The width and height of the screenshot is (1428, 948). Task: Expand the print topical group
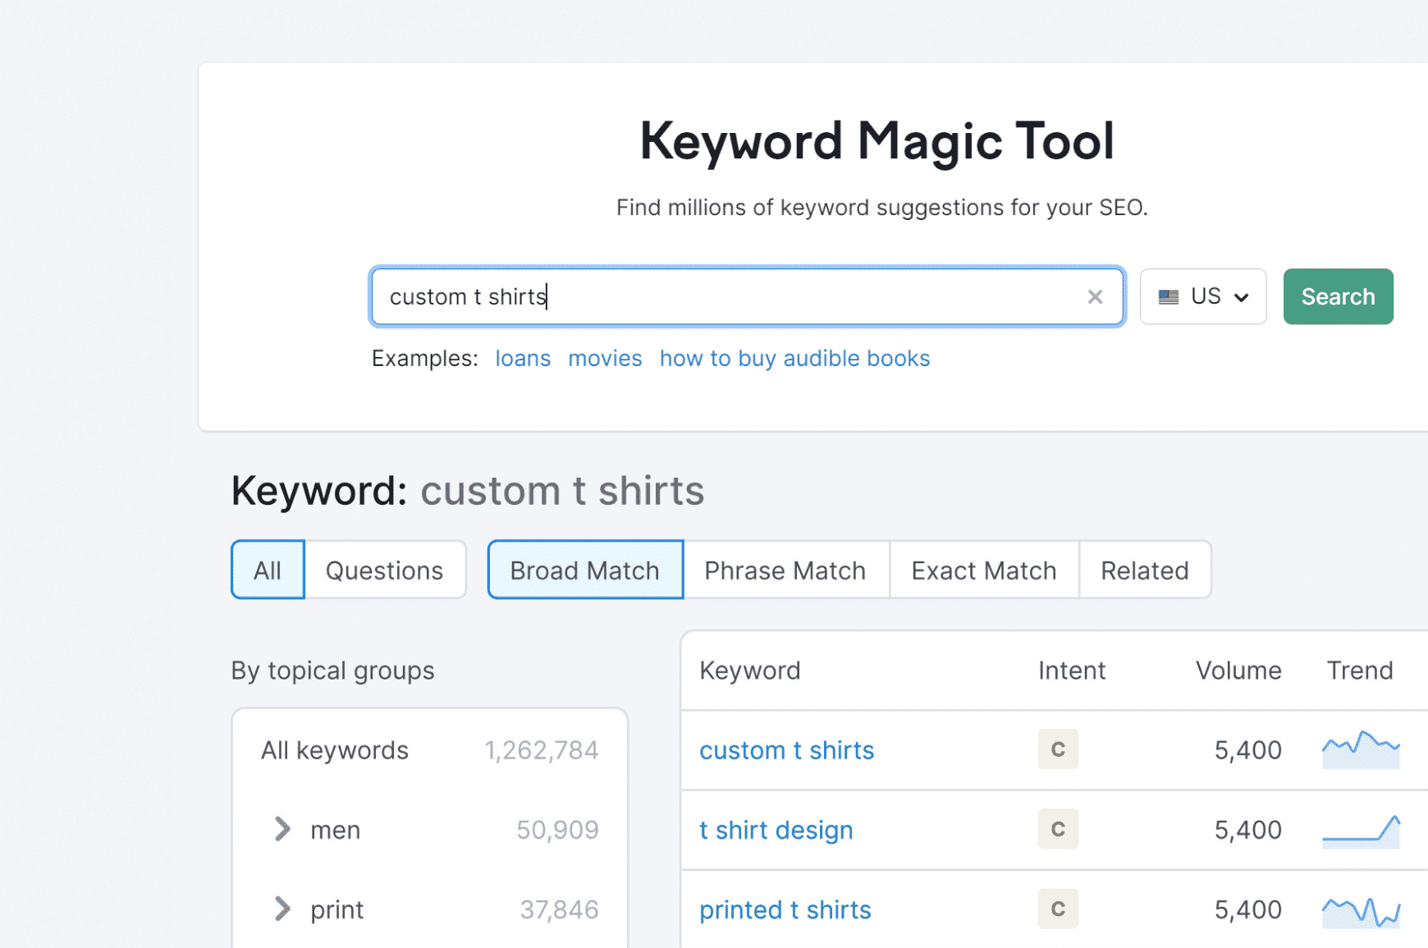(x=282, y=909)
